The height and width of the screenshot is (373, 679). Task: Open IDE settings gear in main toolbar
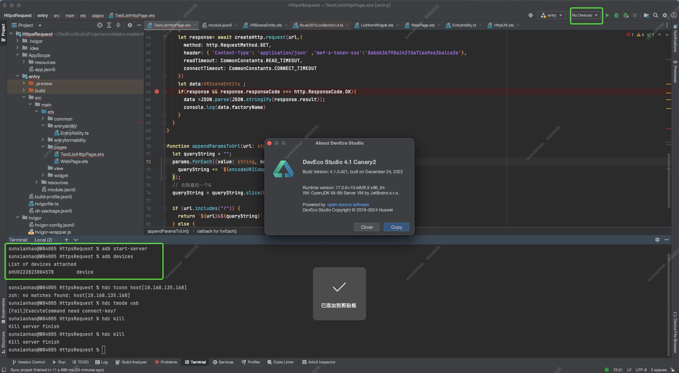665,15
